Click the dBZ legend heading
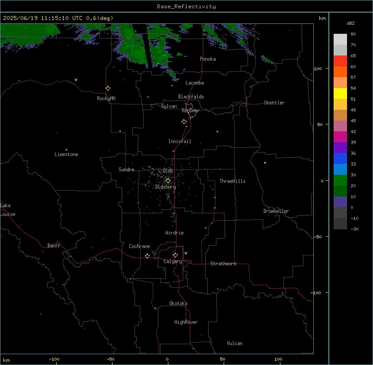The image size is (373, 365). (350, 23)
